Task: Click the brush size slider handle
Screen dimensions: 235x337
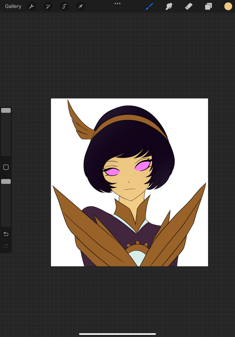Action: point(6,110)
